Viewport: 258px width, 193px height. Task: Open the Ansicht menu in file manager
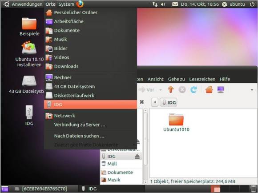[x=155, y=79]
